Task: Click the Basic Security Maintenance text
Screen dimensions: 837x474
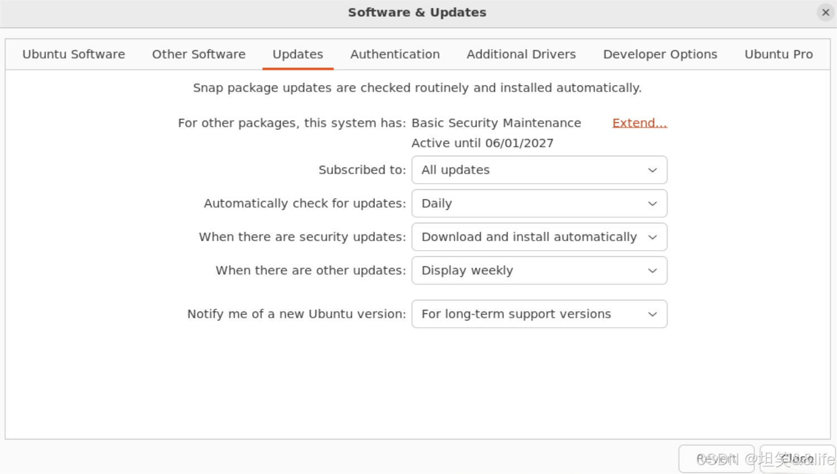Action: point(496,123)
